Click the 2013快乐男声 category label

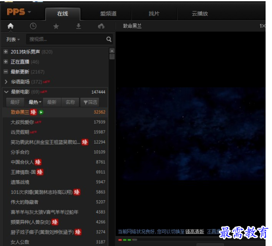[x=25, y=52]
